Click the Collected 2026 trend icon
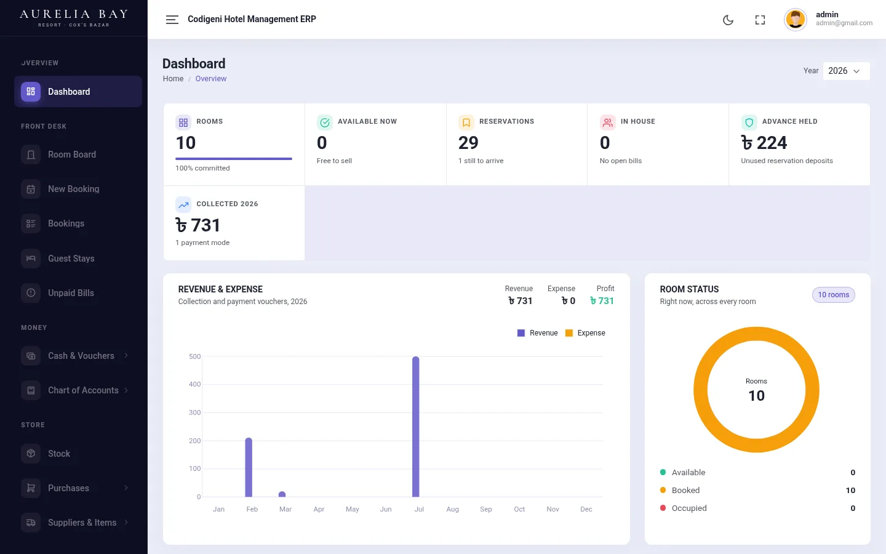 tap(183, 205)
